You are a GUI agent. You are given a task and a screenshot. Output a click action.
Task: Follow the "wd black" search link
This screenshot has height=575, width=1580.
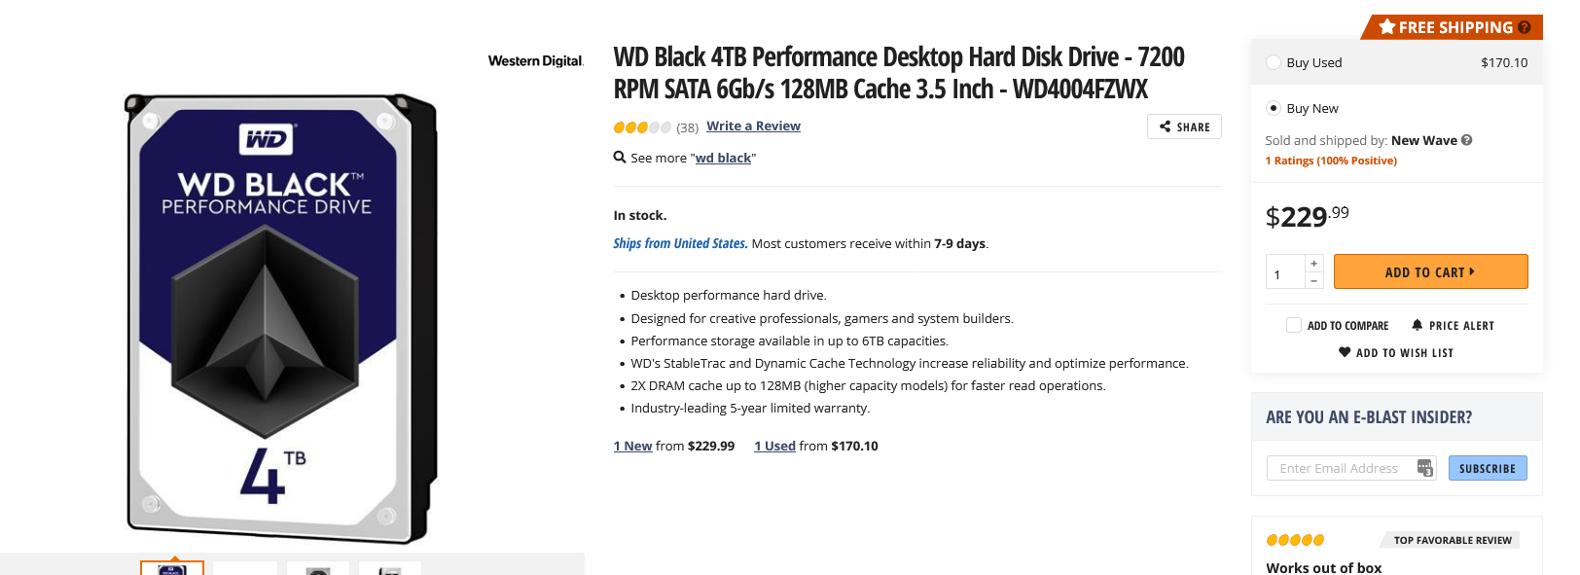(723, 158)
